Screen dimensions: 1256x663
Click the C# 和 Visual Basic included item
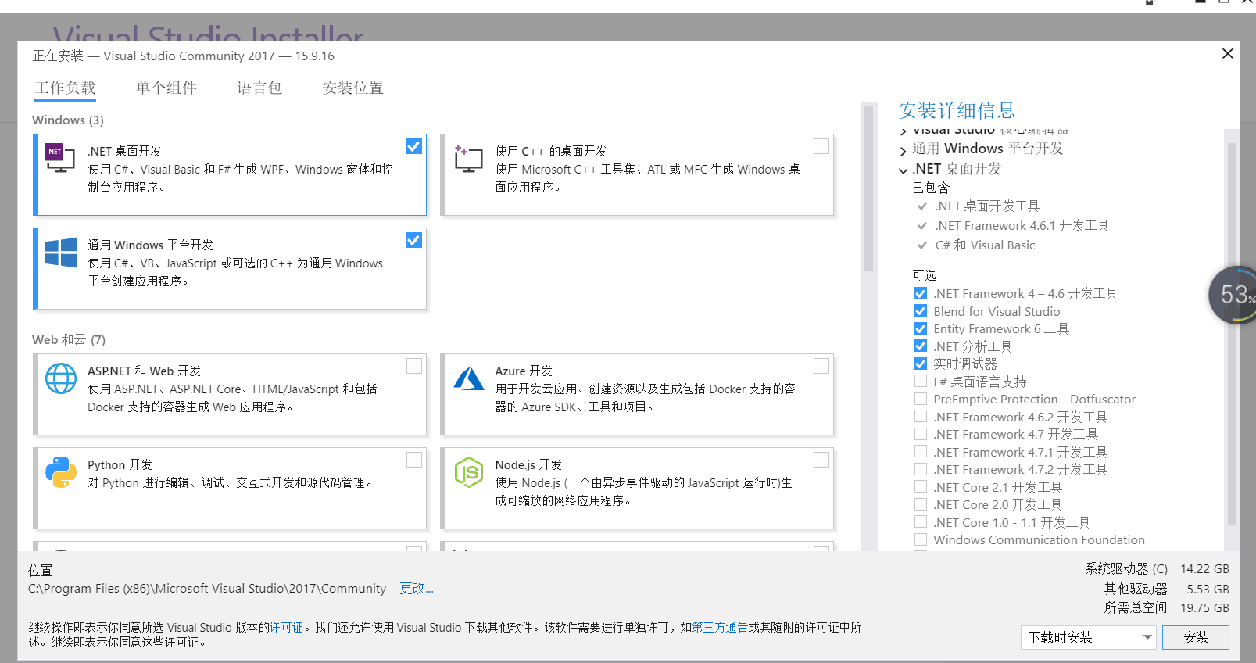pos(985,245)
